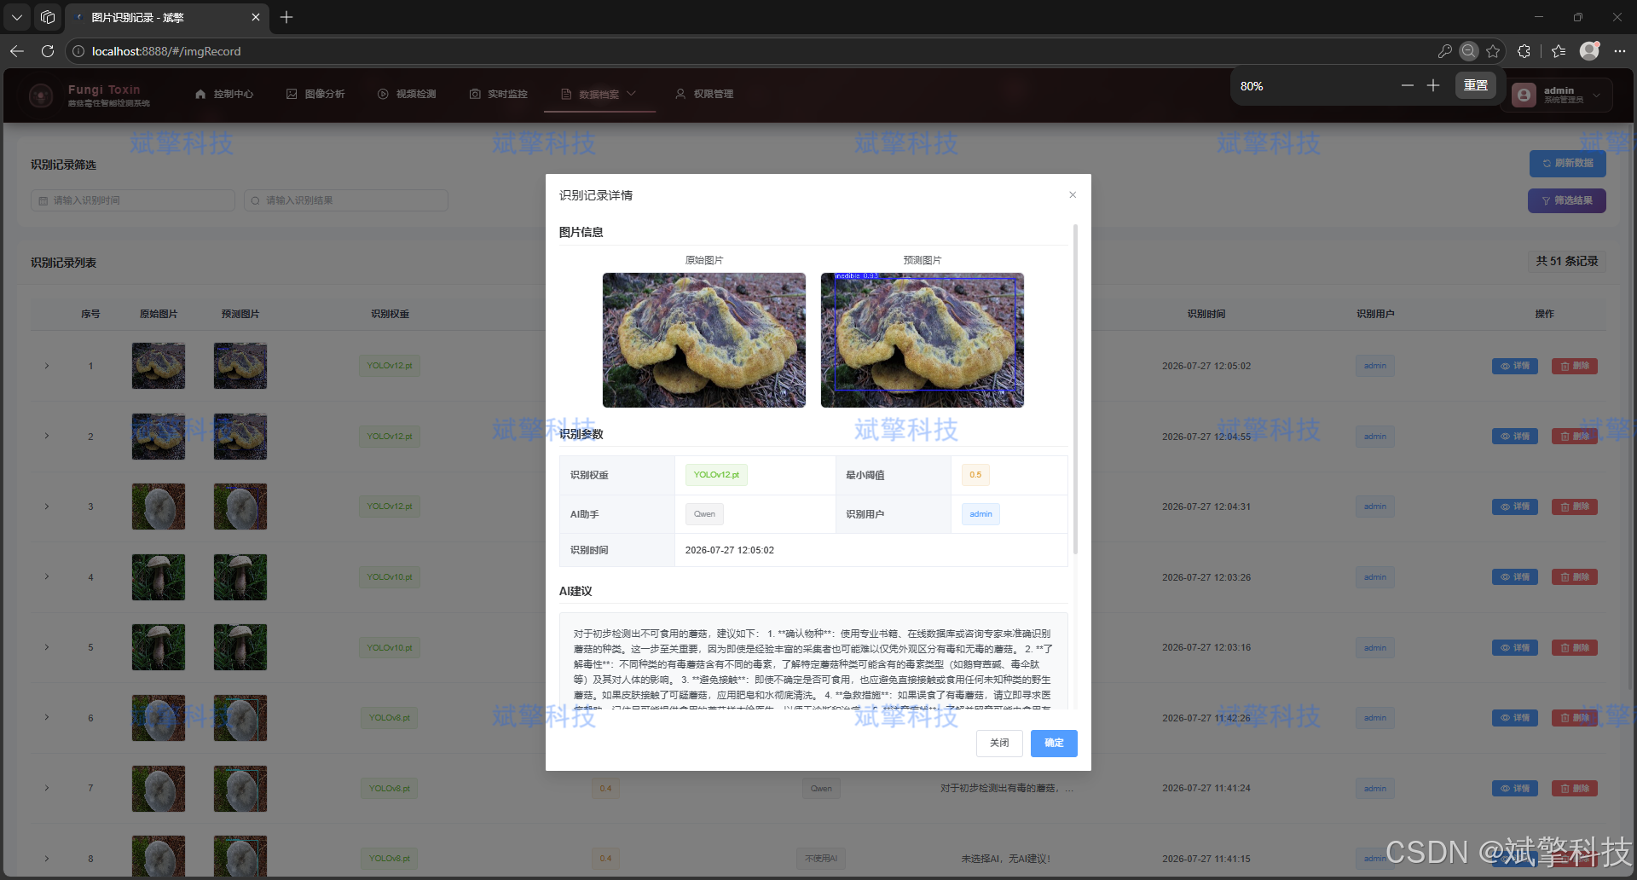Close the 图片识别记录 browser tab
The width and height of the screenshot is (1637, 880).
(x=256, y=17)
